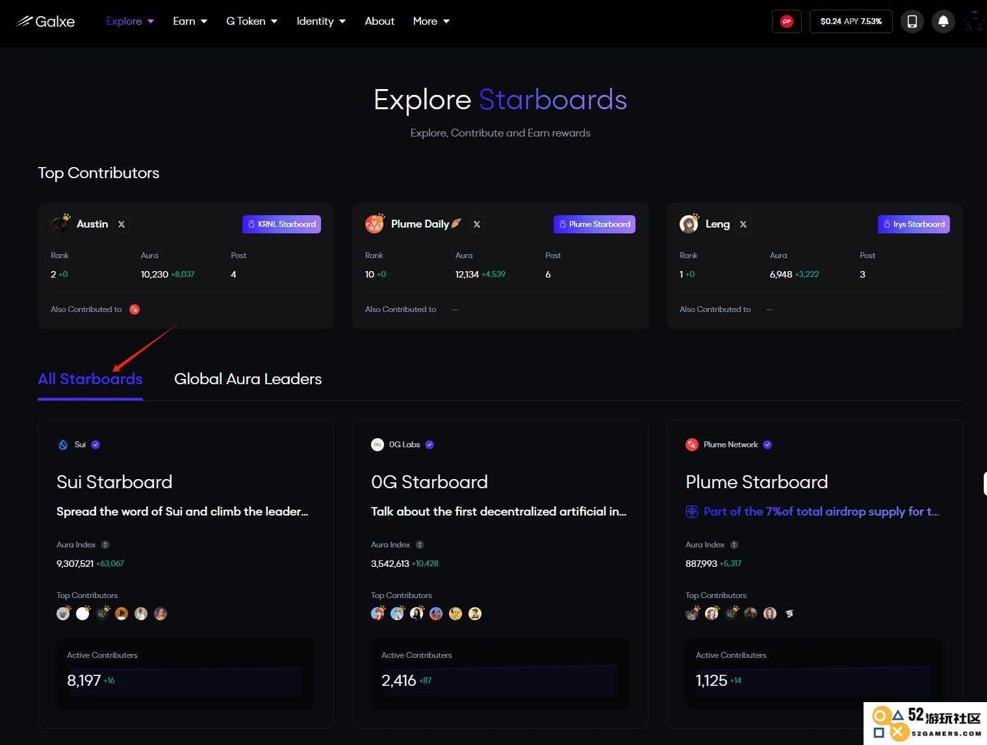Click the Sui verified badge
The width and height of the screenshot is (987, 745).
click(x=96, y=445)
